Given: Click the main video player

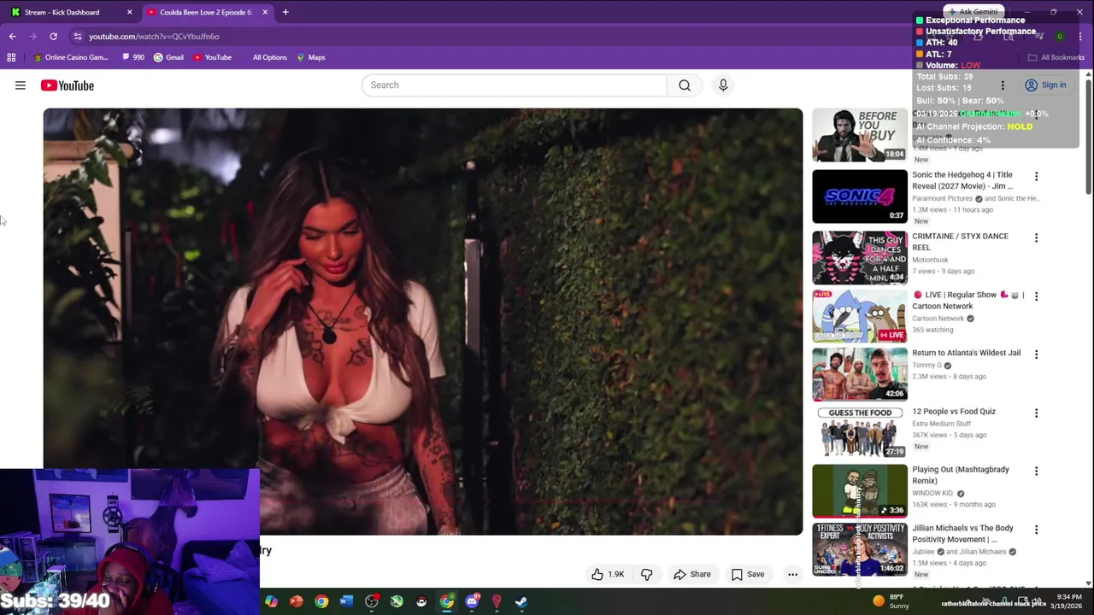Looking at the screenshot, I should click(x=423, y=321).
